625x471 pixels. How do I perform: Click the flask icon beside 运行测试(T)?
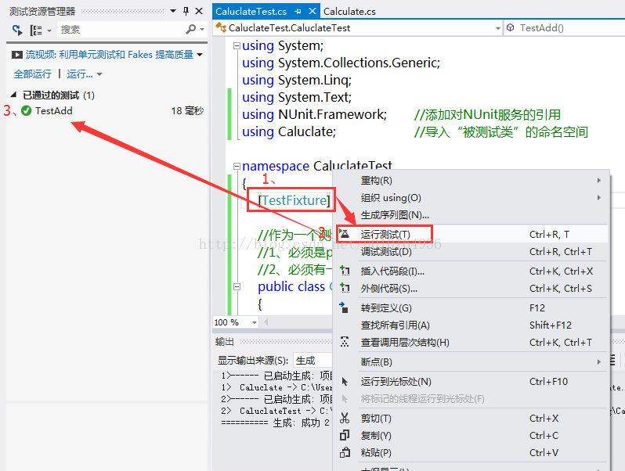pos(345,234)
